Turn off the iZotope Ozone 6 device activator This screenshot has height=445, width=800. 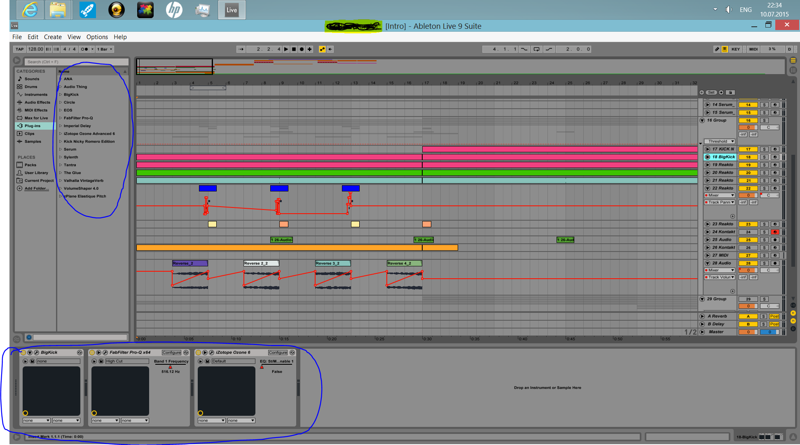(199, 352)
